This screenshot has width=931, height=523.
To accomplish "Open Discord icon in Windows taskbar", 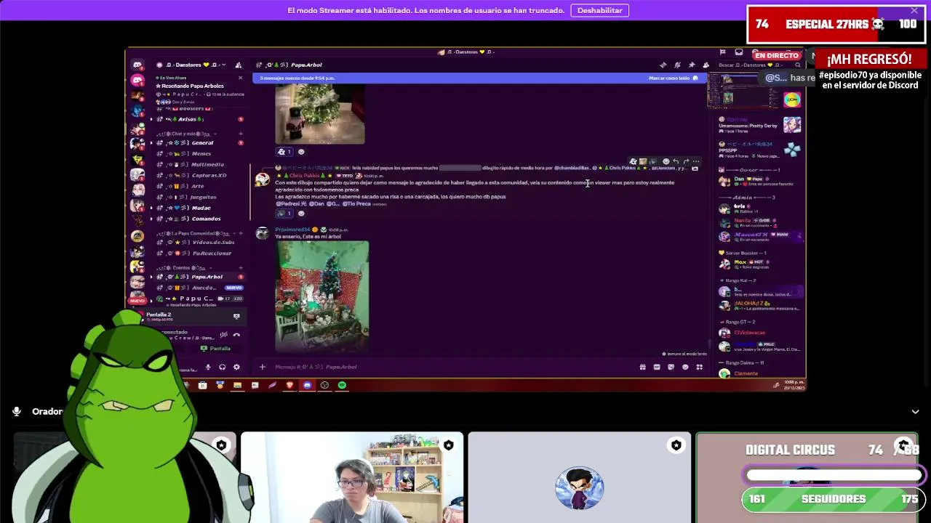I will click(307, 385).
